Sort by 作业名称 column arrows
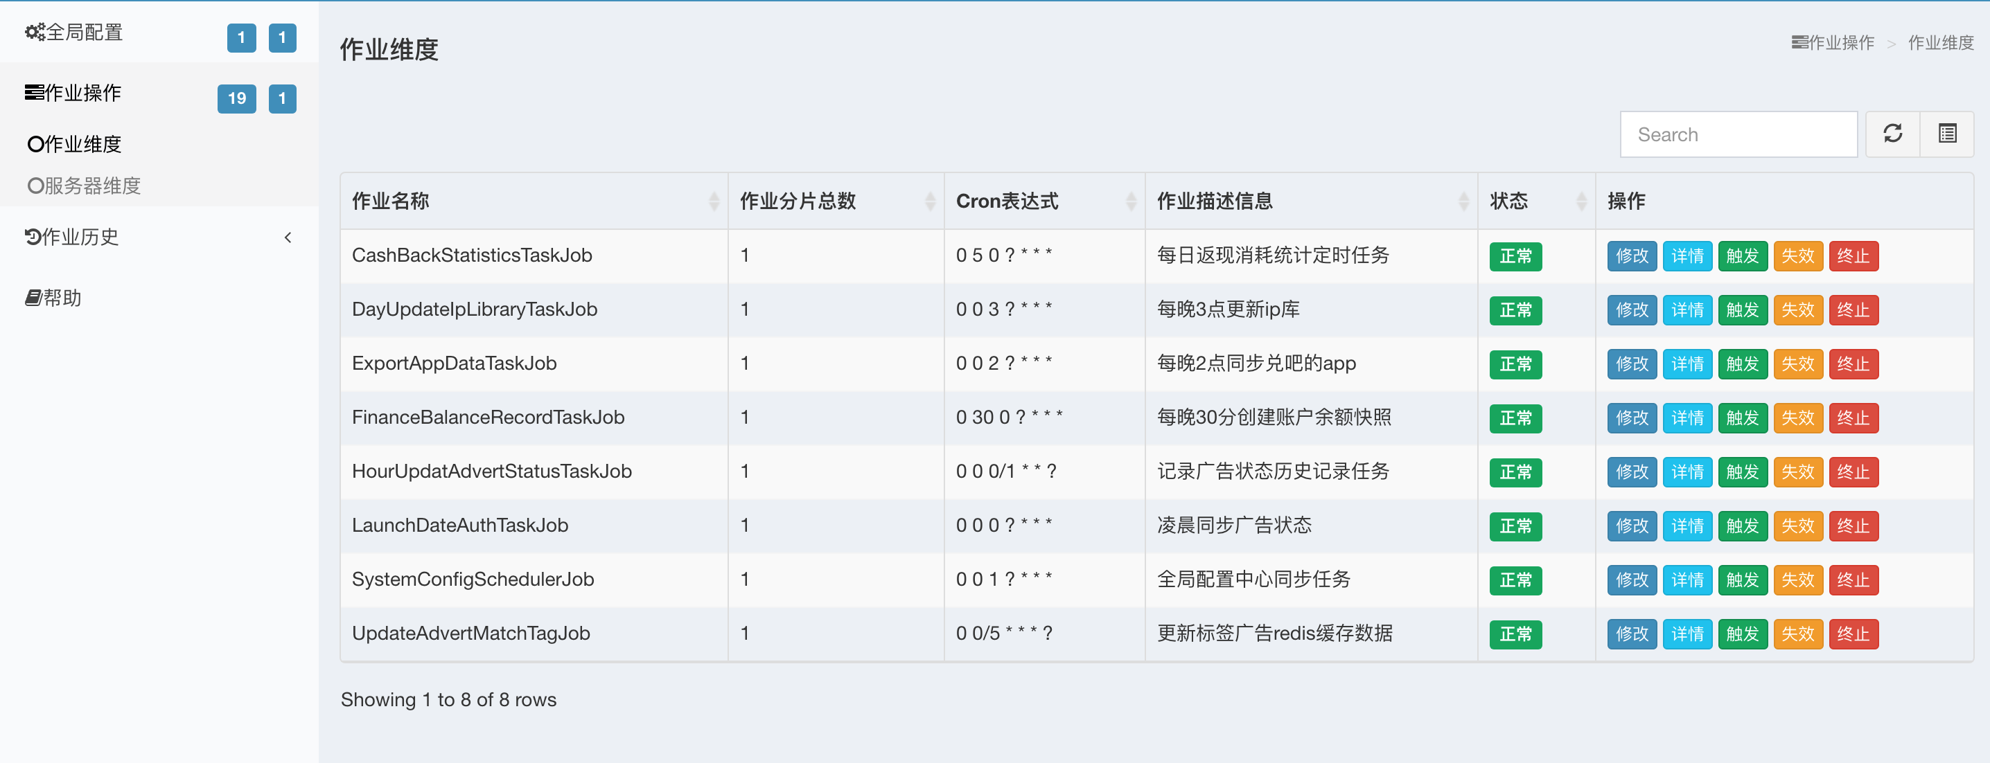 point(714,201)
